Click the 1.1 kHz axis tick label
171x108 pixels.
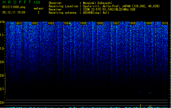pos(2,35)
